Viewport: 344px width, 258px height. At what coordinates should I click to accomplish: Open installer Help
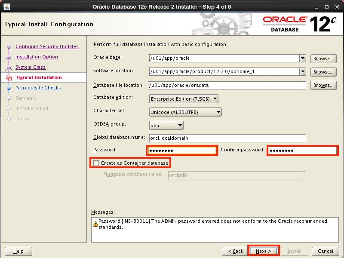click(x=18, y=251)
